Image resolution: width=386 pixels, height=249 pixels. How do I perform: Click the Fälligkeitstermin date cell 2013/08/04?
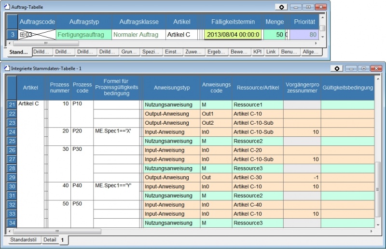[233, 35]
